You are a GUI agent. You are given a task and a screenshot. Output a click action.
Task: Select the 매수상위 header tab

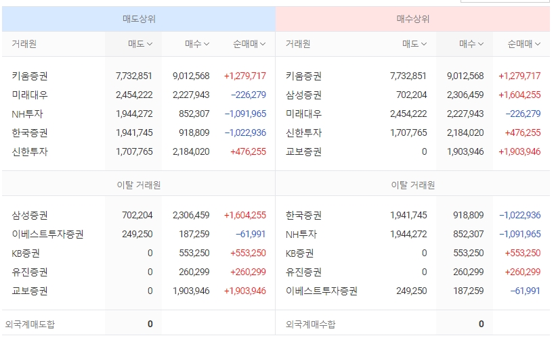412,19
